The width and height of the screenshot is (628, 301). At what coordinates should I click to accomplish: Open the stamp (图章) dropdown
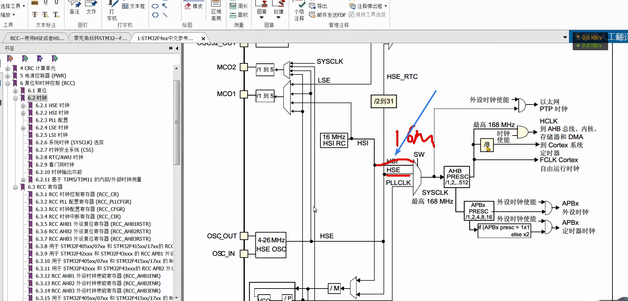tap(261, 17)
